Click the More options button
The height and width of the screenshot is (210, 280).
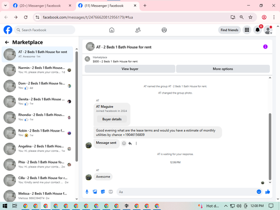[x=223, y=69]
